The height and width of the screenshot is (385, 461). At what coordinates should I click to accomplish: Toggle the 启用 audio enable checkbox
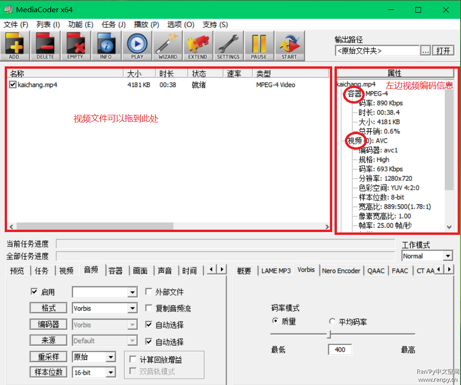click(x=34, y=292)
